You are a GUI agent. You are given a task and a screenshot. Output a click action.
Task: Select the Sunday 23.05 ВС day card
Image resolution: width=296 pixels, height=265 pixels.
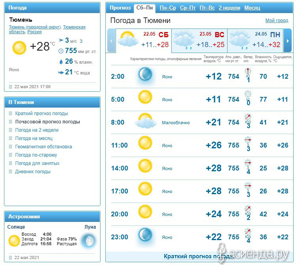click(x=199, y=41)
